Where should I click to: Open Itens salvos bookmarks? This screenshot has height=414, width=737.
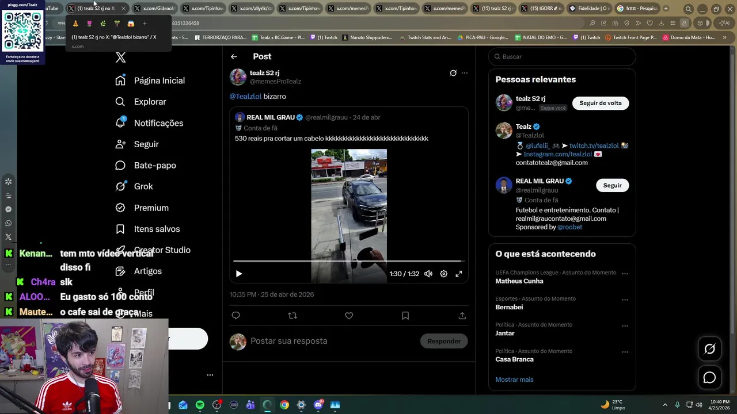148,229
